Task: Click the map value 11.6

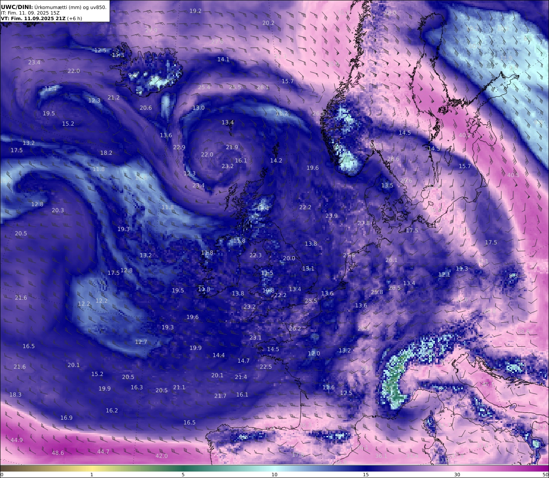Action: (329, 387)
